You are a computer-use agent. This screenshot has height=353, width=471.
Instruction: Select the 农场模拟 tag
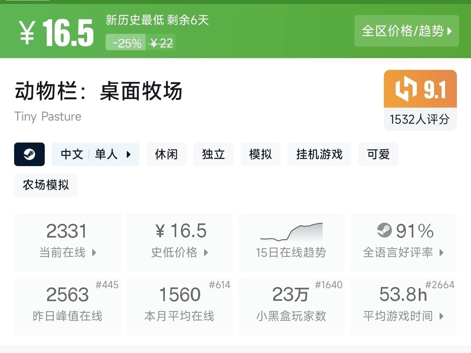pos(46,185)
